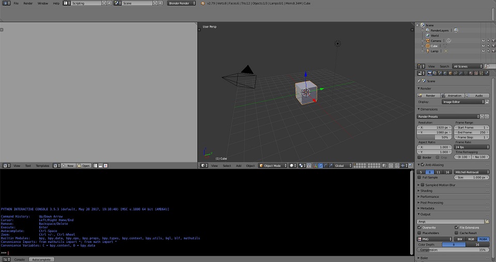496x262 pixels.
Task: Click the 3D View editor type cube icon
Action: click(205, 165)
